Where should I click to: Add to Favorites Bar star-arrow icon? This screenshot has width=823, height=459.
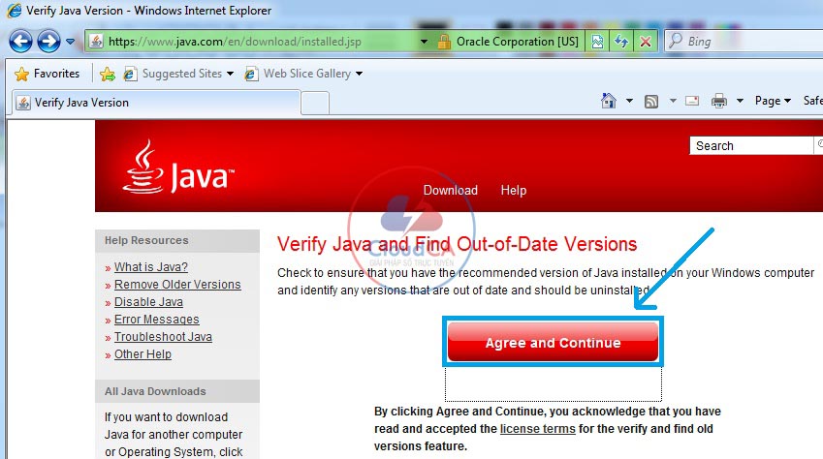107,74
